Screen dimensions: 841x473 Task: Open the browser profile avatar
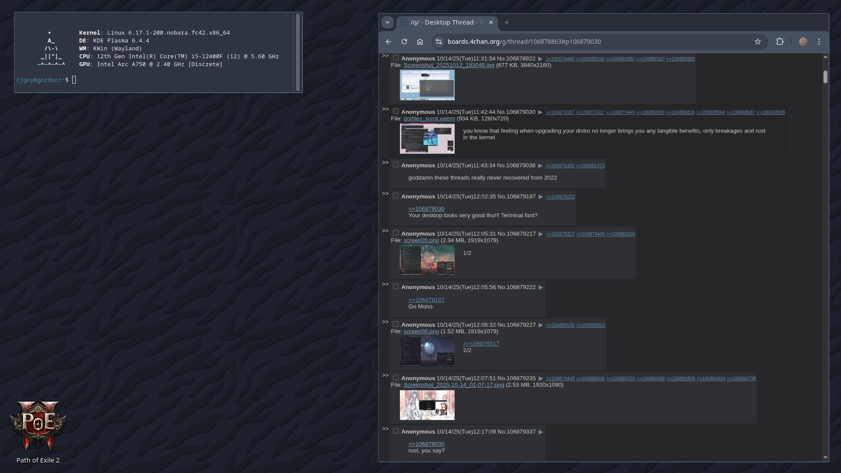[x=803, y=42]
